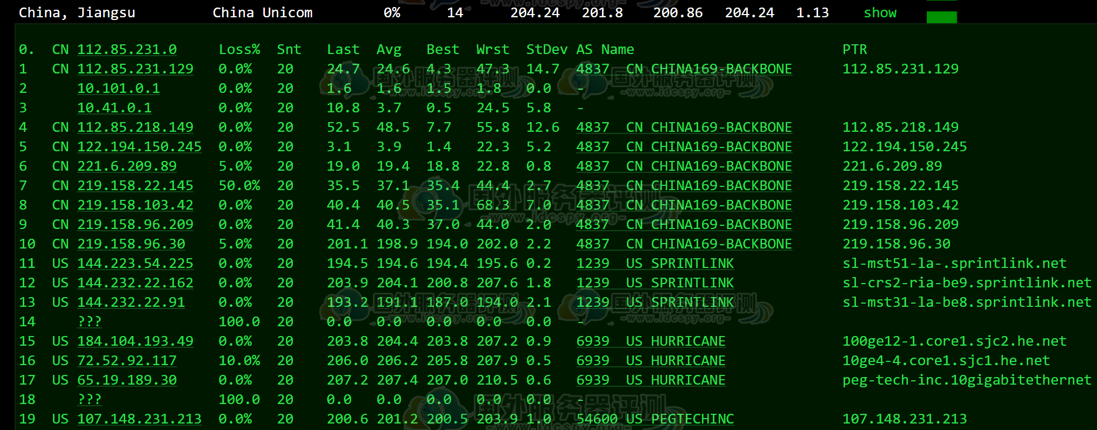Open IP link 184.104.193.49
This screenshot has height=430, width=1097.
tap(135, 341)
